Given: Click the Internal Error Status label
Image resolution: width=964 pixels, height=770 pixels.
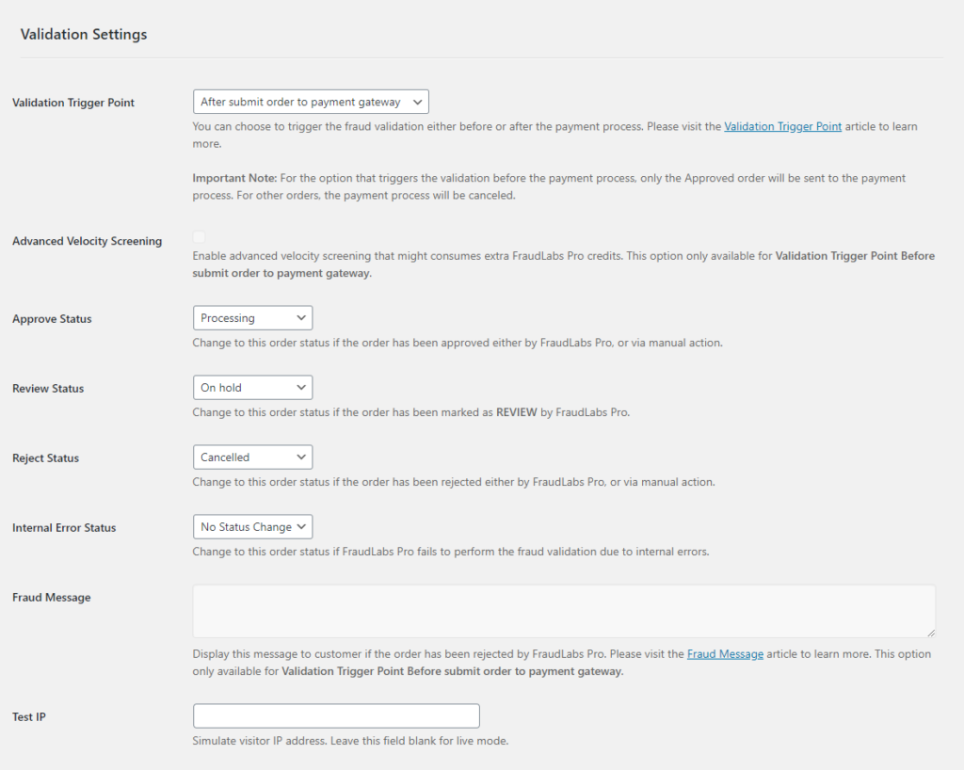Looking at the screenshot, I should [64, 527].
